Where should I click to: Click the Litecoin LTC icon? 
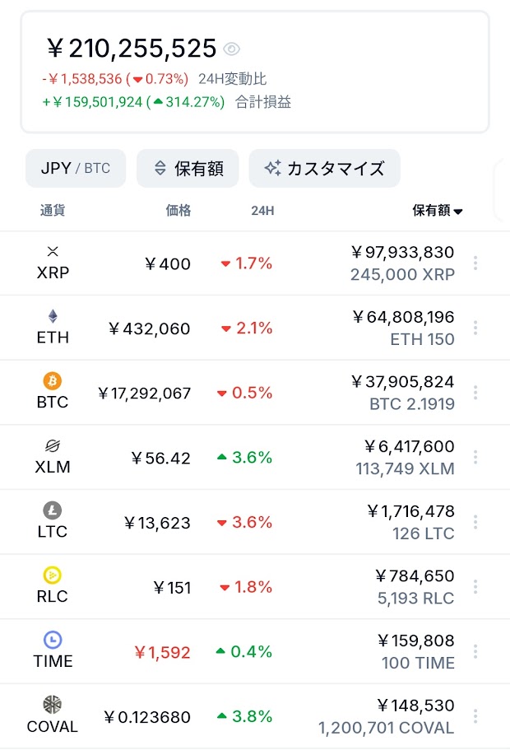click(53, 510)
